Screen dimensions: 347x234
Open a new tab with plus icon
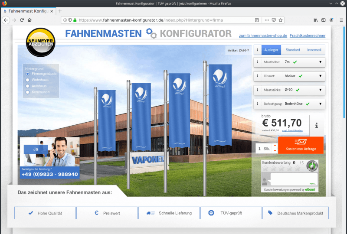pyautogui.click(x=60, y=11)
